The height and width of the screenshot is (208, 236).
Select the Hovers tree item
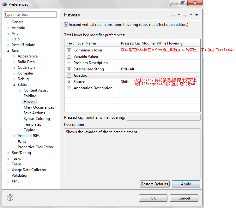[x=29, y=102]
